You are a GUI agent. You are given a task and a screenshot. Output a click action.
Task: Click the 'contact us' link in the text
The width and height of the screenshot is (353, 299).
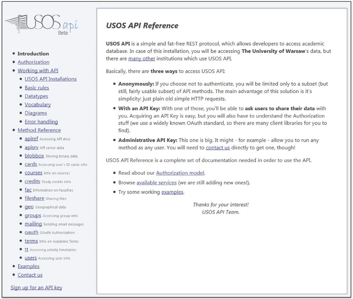[218, 148]
